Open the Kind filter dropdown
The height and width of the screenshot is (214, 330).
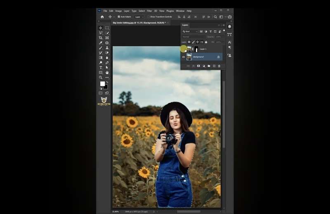[x=190, y=31]
